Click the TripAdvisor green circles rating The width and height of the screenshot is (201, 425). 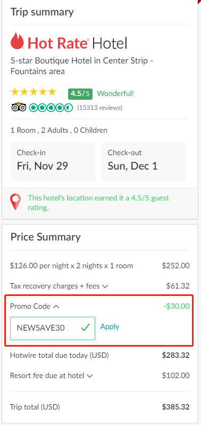click(x=51, y=108)
